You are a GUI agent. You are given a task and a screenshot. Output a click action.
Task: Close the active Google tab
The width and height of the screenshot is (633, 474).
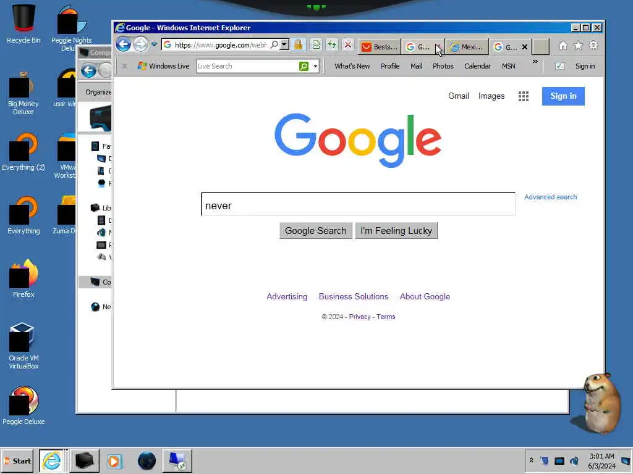[525, 47]
